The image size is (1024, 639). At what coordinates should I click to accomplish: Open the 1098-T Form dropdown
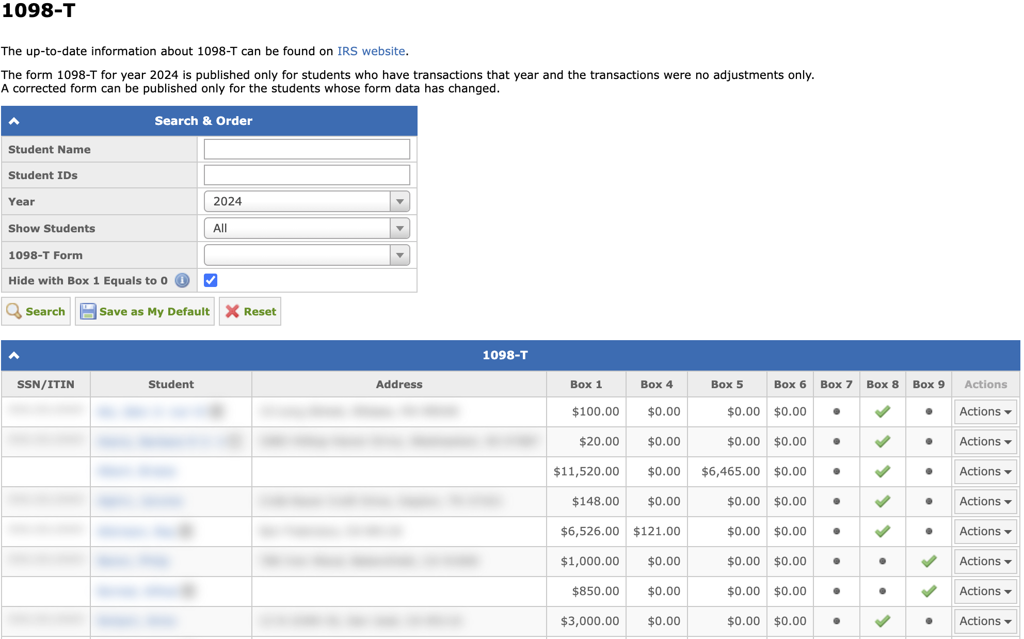(307, 255)
